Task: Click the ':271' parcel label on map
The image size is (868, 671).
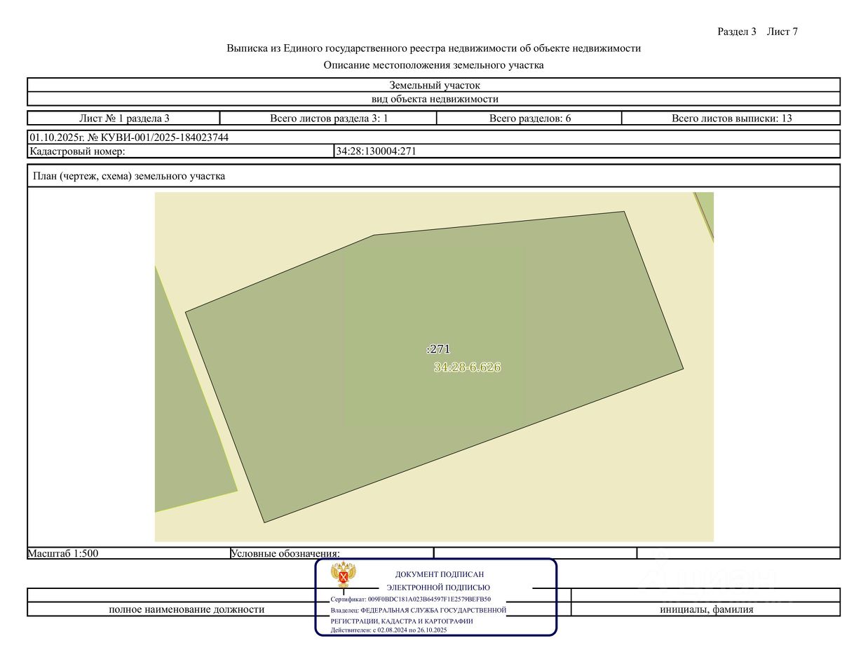Action: point(438,349)
